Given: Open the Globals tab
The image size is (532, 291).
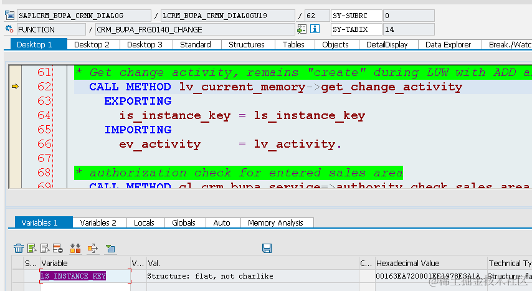Looking at the screenshot, I should tap(184, 222).
